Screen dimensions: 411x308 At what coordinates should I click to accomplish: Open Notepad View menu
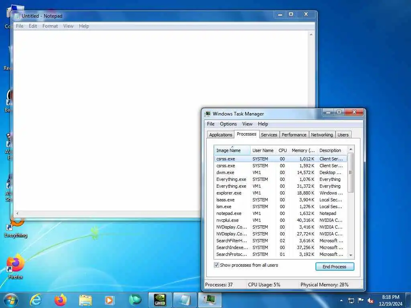click(x=68, y=26)
